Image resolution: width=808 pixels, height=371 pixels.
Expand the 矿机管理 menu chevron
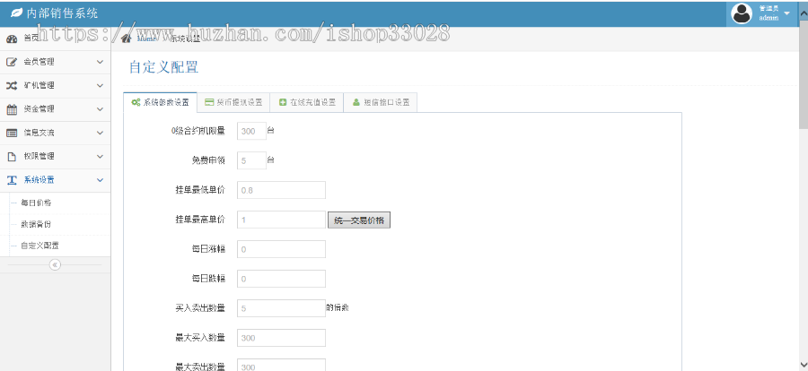(x=100, y=85)
